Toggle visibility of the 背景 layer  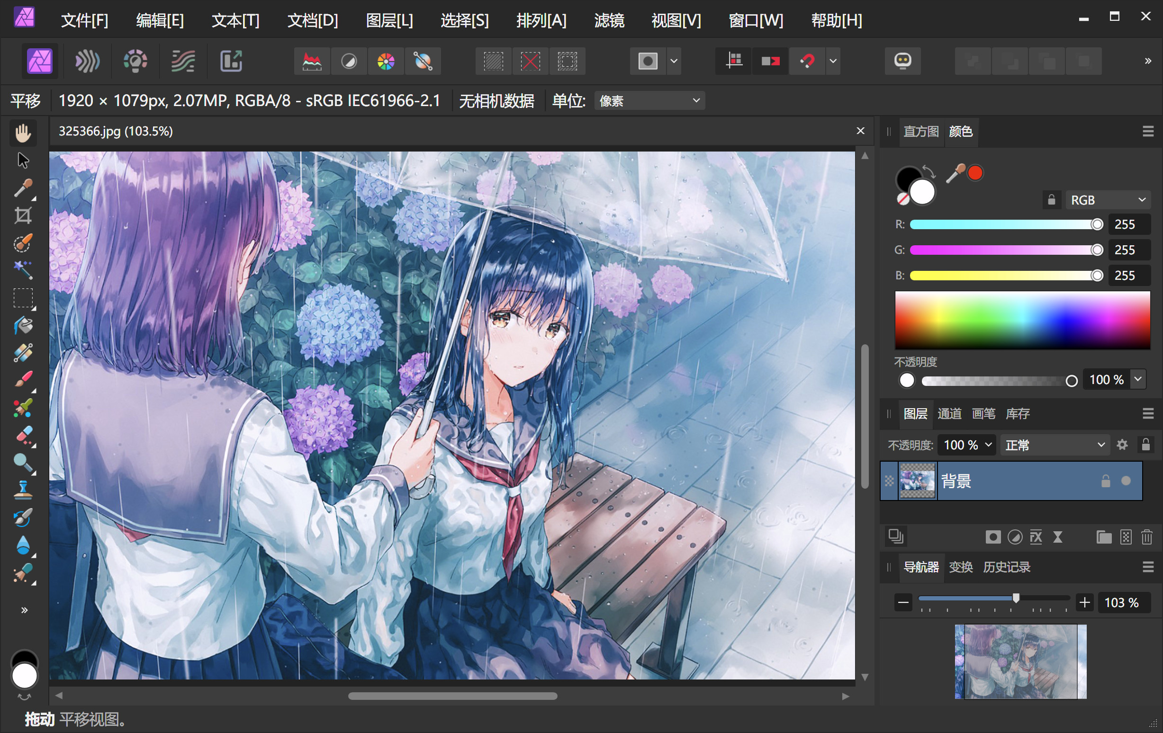(1126, 481)
